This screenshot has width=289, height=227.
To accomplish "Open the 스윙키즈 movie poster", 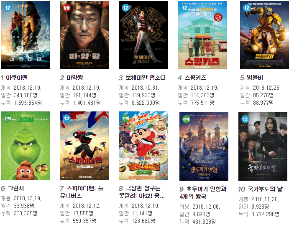I will point(202,35).
